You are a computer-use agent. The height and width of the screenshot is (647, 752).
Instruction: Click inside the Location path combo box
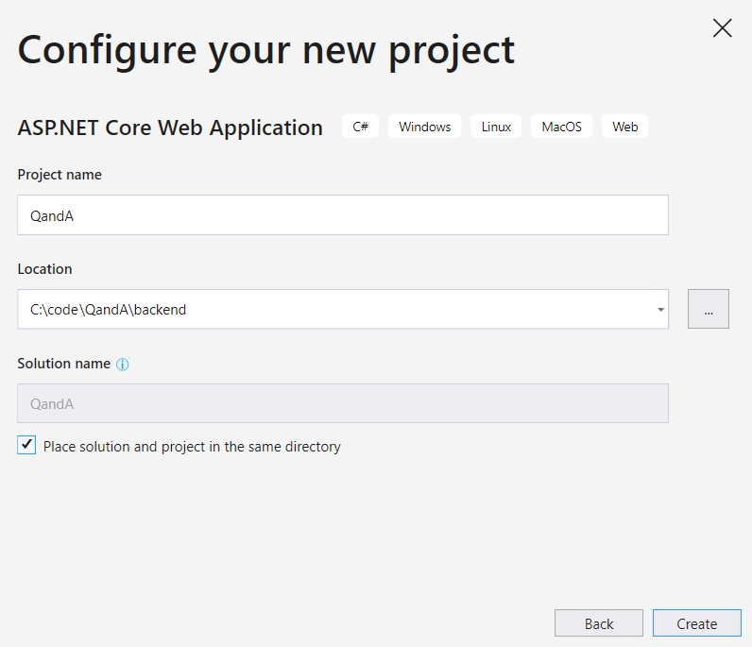[331, 310]
